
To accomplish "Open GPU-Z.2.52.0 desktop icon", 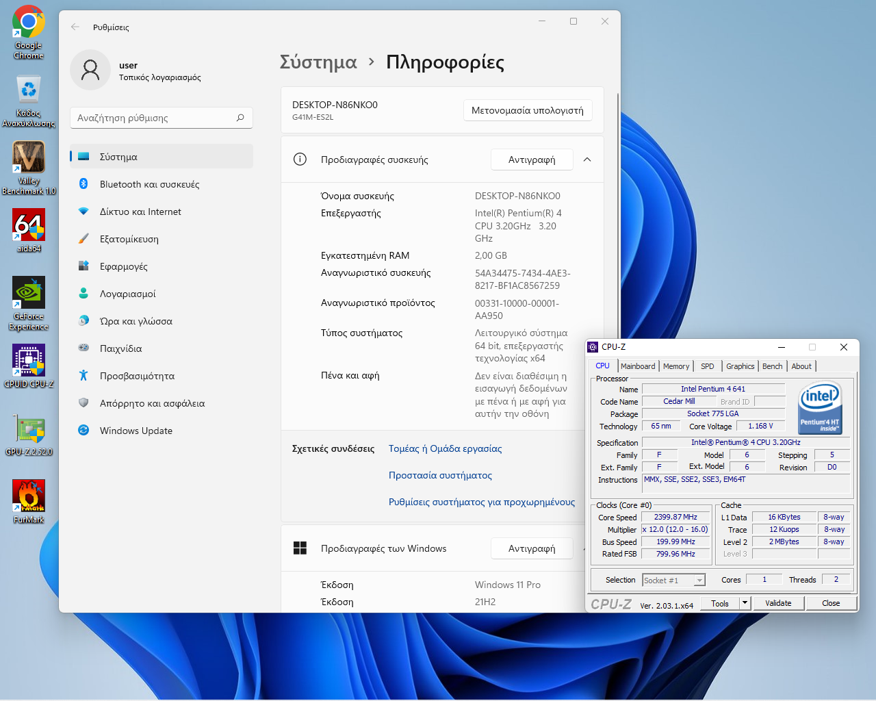I will coord(29,434).
